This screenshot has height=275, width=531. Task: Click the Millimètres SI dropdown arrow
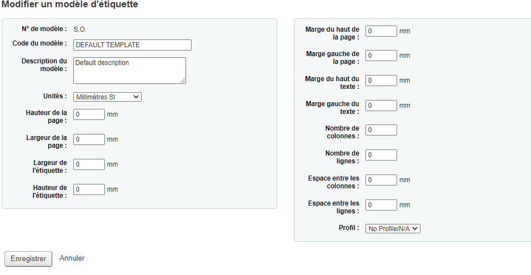[x=136, y=97]
